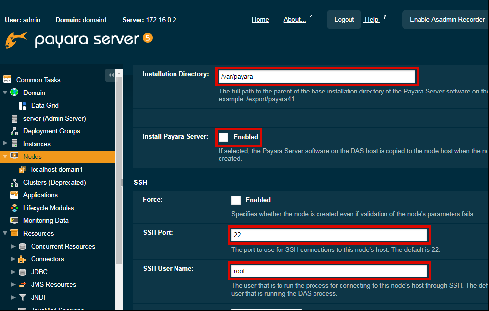Select server (Admin Server) tree item
Image resolution: width=489 pixels, height=311 pixels.
pyautogui.click(x=54, y=118)
